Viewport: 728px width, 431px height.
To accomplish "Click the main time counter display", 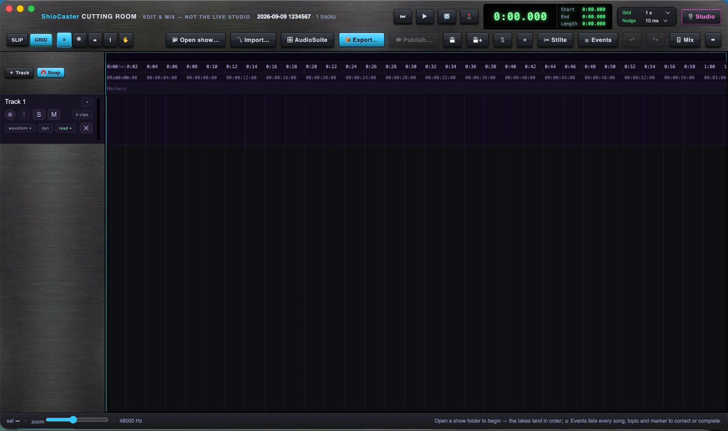I will coord(520,17).
